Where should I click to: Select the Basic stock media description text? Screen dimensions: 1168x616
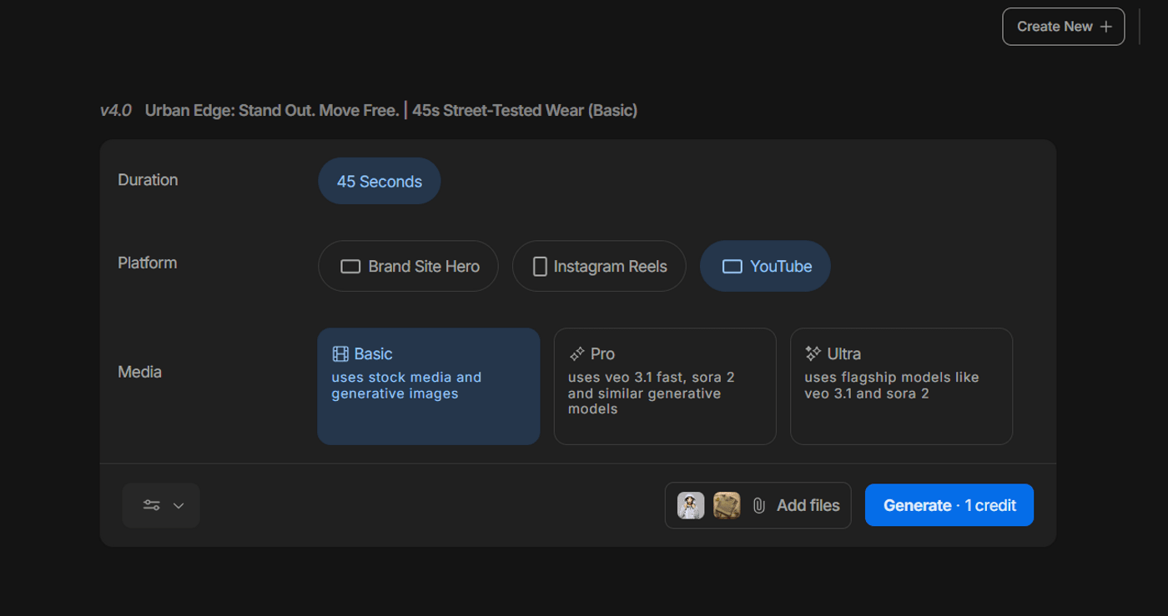pos(406,385)
